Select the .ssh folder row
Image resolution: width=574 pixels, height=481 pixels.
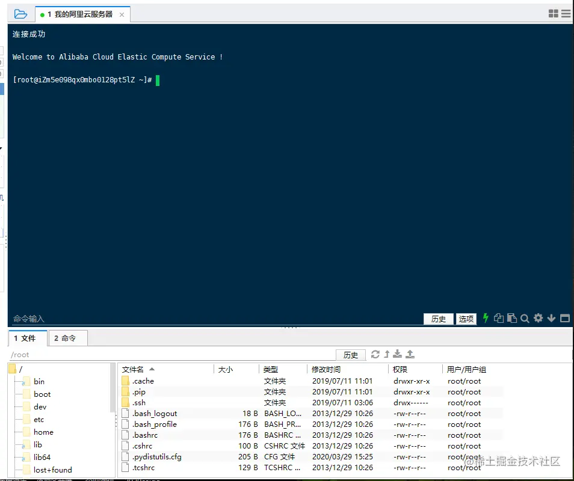click(x=311, y=402)
